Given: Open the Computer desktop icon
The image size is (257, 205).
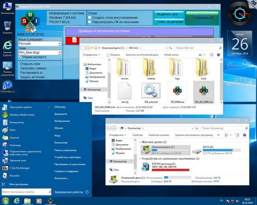Looking at the screenshot, I should click(7, 8).
